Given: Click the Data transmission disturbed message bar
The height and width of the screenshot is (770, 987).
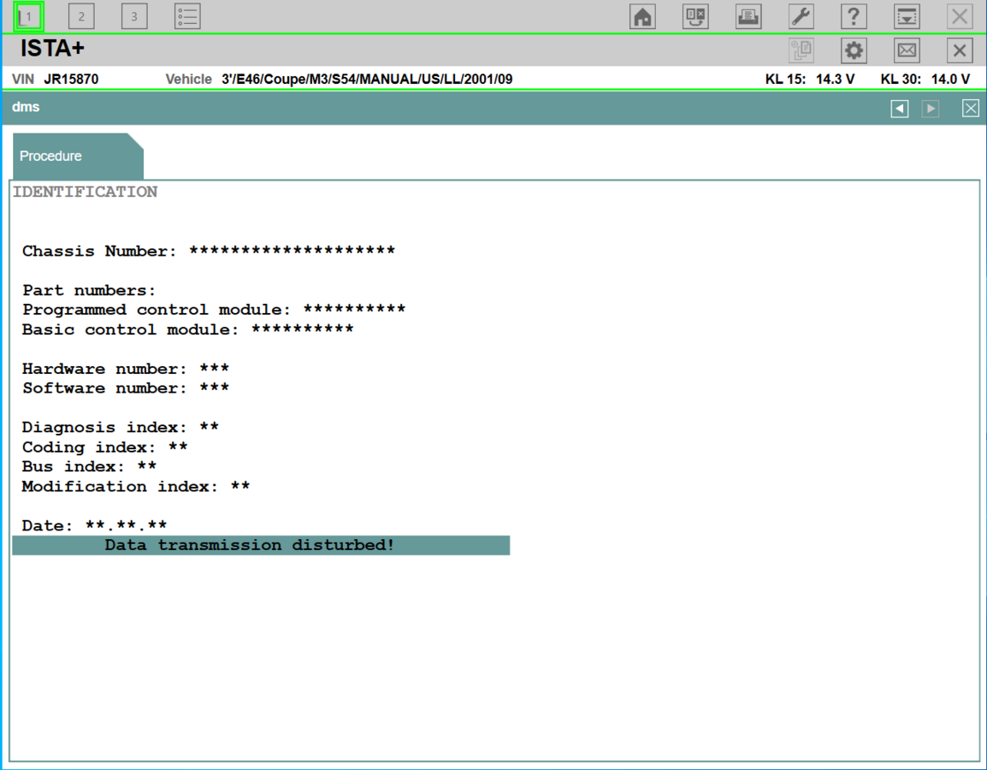Looking at the screenshot, I should click(x=261, y=545).
